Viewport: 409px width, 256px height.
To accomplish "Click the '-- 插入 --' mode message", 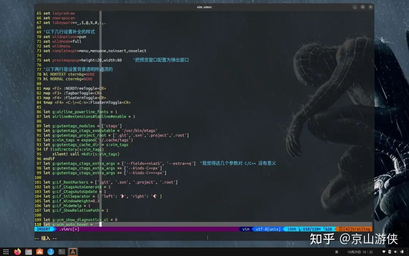I will (x=46, y=238).
